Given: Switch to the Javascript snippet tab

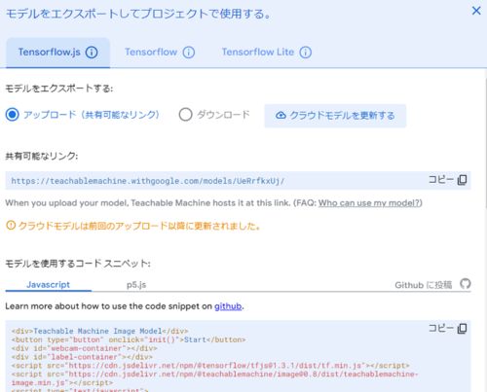Looking at the screenshot, I should click(x=48, y=285).
